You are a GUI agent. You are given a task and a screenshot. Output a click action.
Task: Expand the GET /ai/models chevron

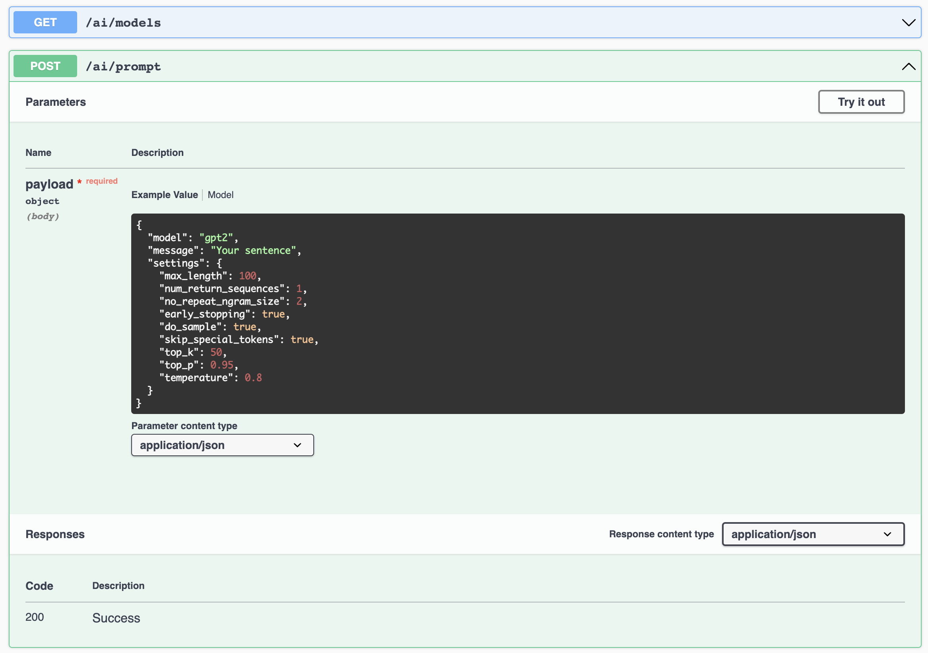point(909,23)
